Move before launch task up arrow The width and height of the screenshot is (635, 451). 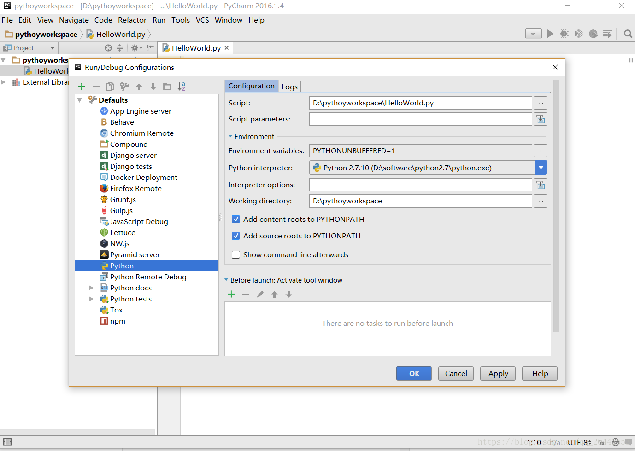coord(274,294)
